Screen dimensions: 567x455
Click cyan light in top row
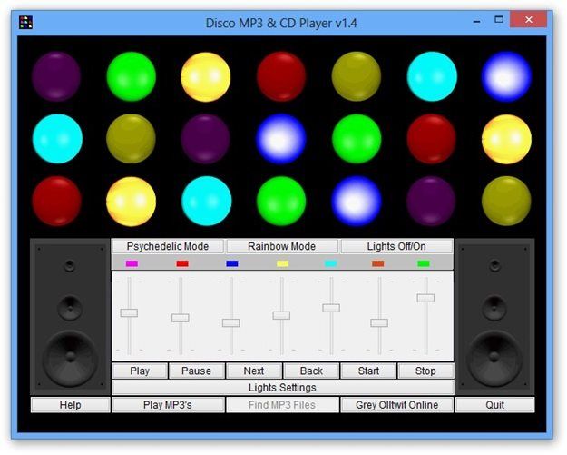pyautogui.click(x=432, y=76)
